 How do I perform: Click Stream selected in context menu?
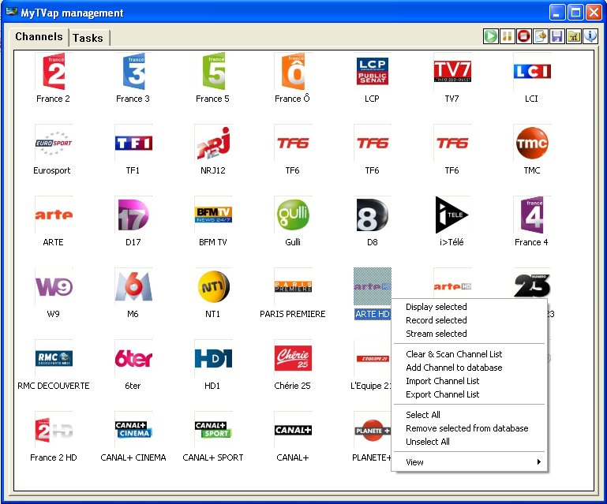[436, 334]
